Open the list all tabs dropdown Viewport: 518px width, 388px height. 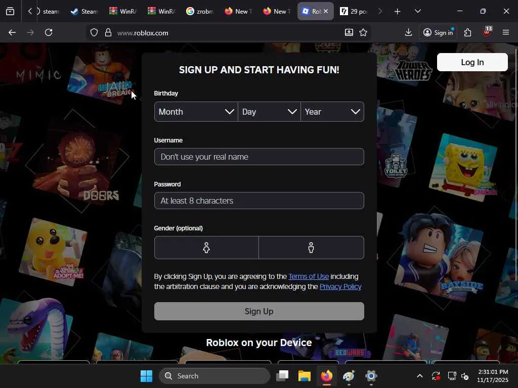(x=417, y=12)
